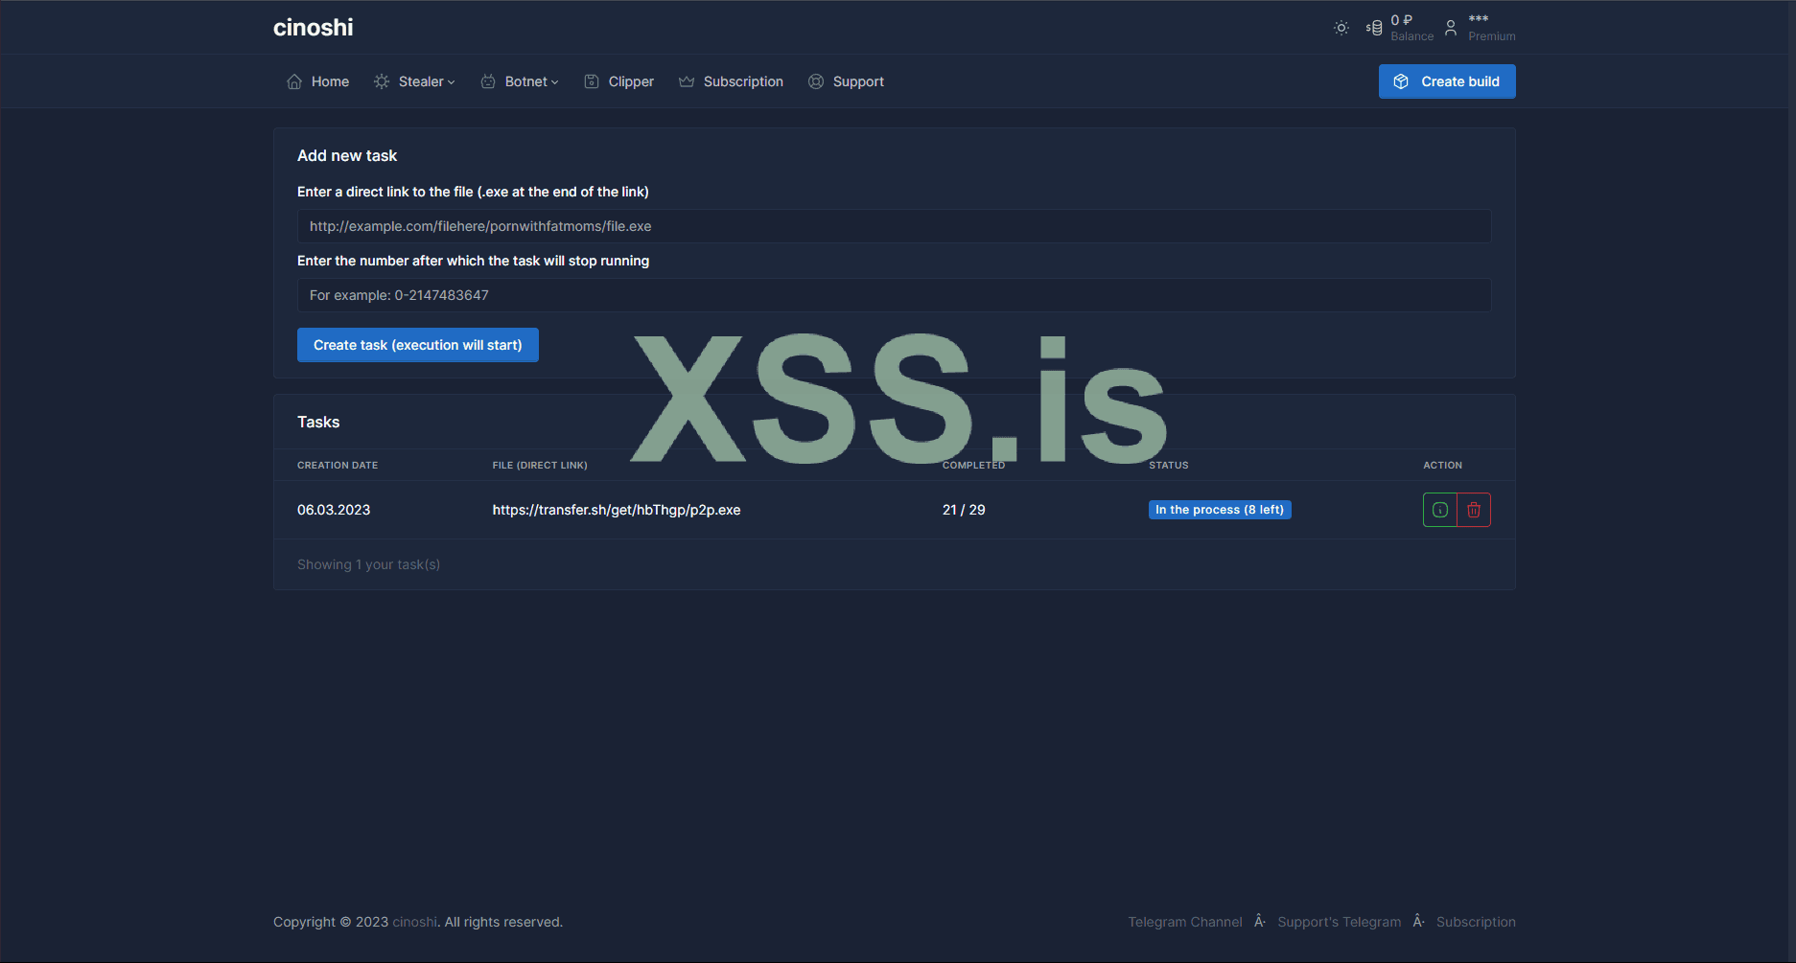Click the 0 ₽ Balance text
The image size is (1796, 963).
point(1412,28)
